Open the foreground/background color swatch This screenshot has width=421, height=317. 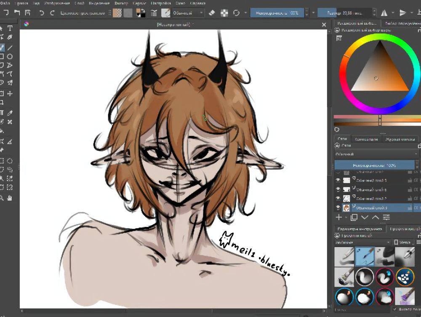(x=141, y=13)
